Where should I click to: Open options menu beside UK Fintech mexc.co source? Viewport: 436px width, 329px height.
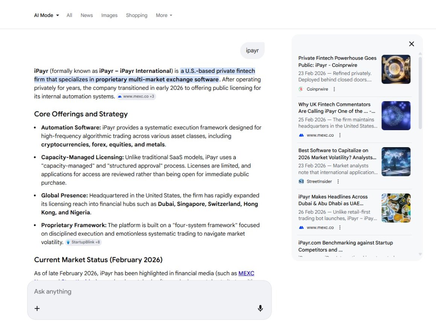tap(340, 135)
